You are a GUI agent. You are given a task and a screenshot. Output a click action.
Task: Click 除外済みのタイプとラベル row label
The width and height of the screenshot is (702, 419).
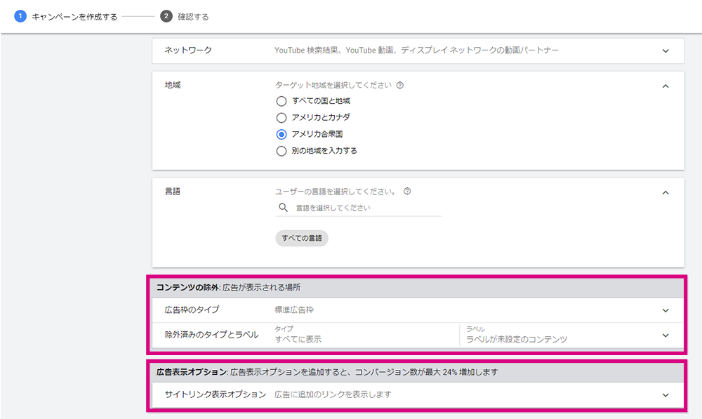coord(211,334)
